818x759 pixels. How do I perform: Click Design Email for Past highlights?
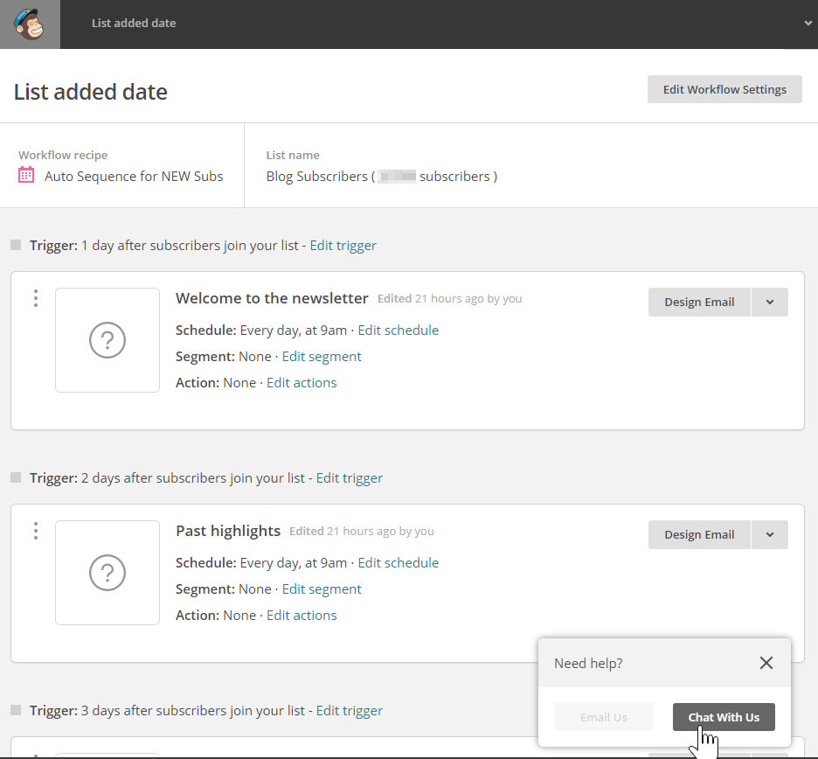(699, 535)
